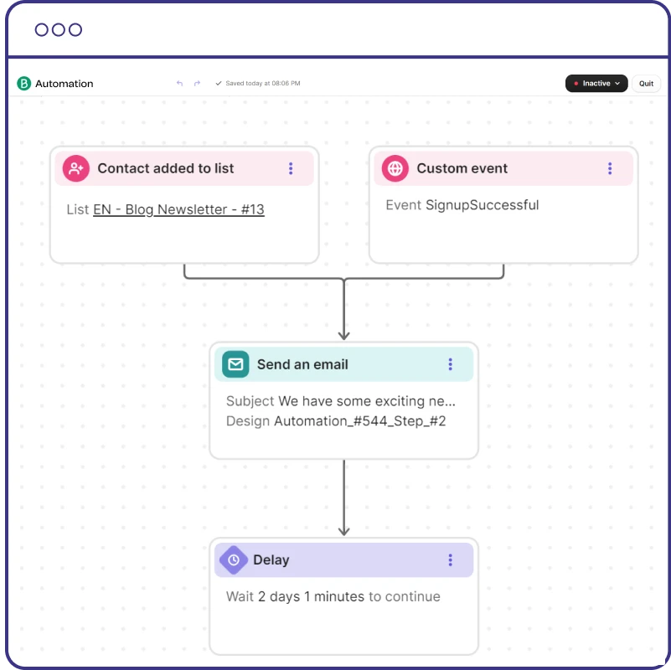
Task: Open Delay step three-dot menu
Action: [x=450, y=560]
